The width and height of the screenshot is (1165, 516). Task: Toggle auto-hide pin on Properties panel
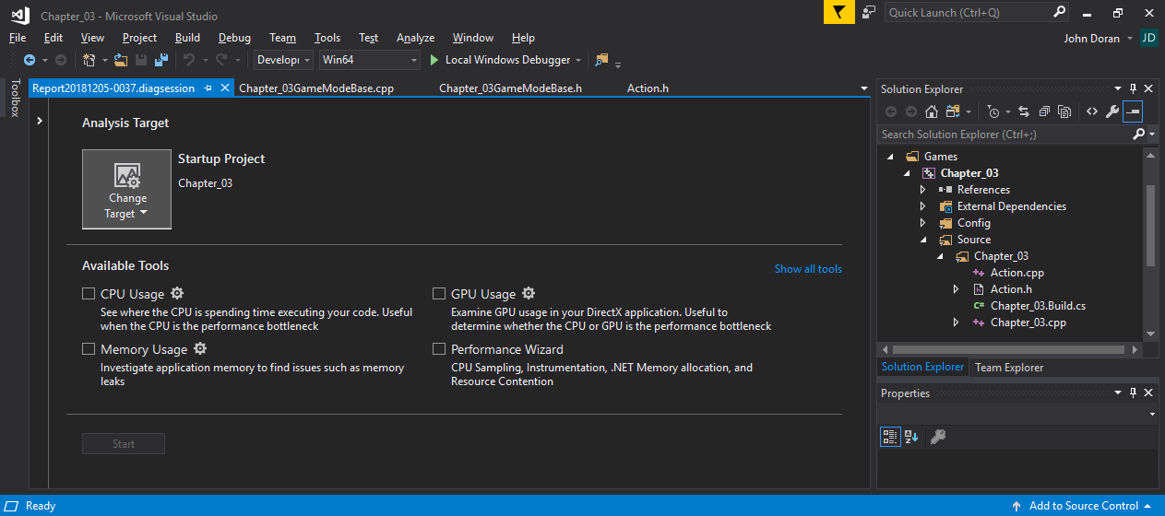[x=1134, y=393]
